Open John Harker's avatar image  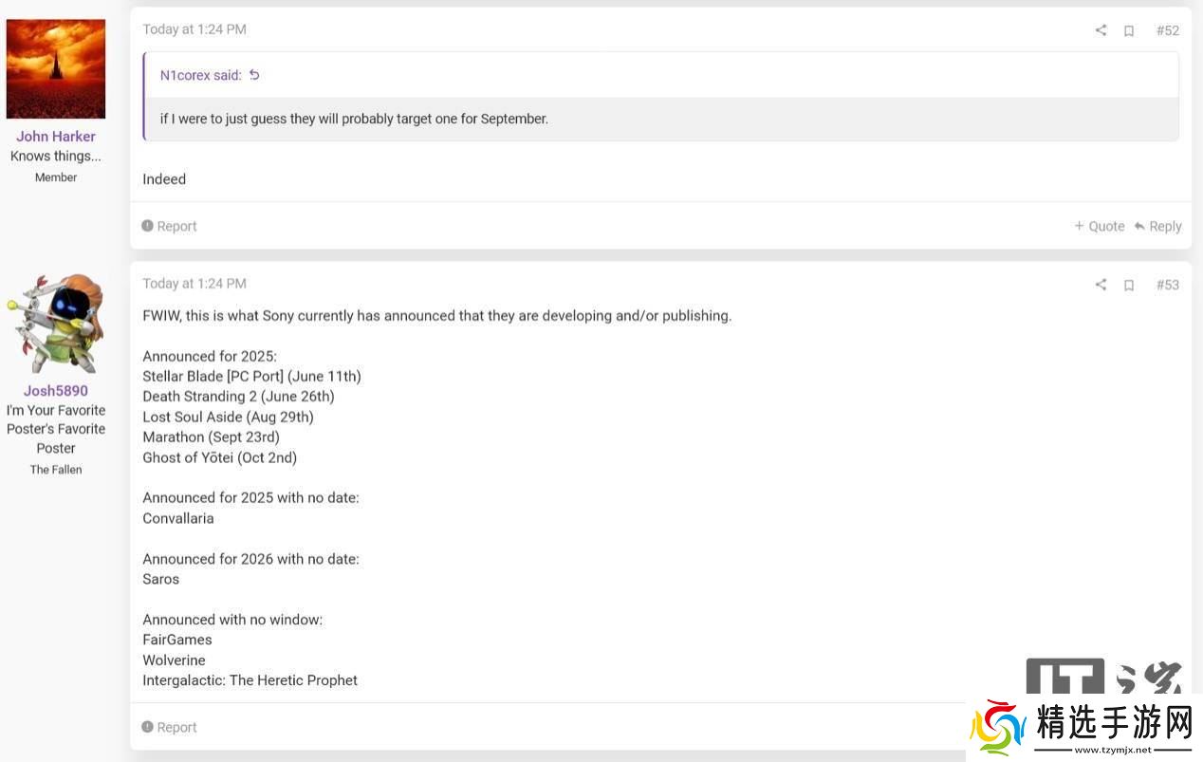pyautogui.click(x=56, y=68)
